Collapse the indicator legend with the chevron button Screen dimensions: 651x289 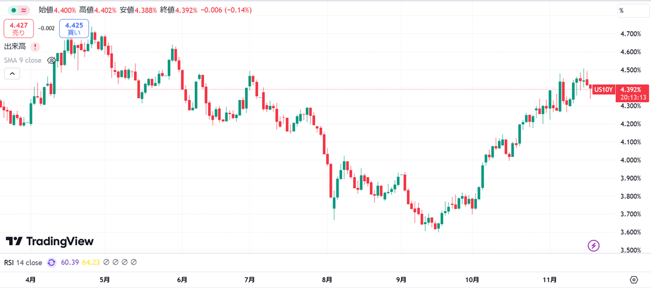coord(12,74)
